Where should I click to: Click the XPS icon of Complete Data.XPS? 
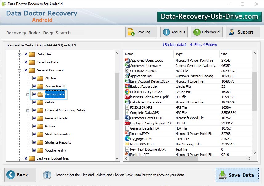[x=127, y=112]
